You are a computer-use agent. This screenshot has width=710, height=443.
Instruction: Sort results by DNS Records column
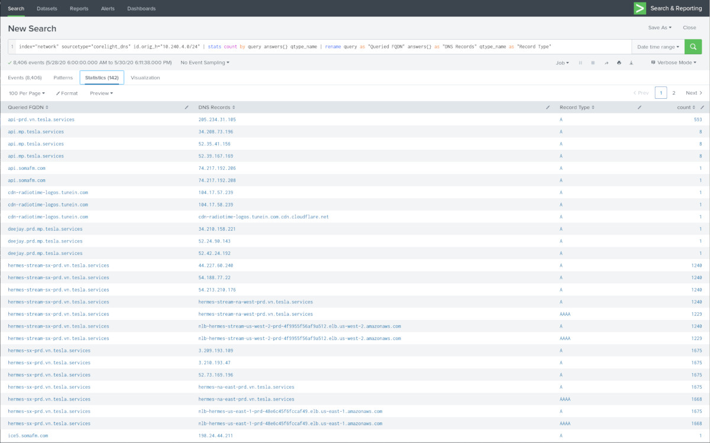(x=217, y=108)
